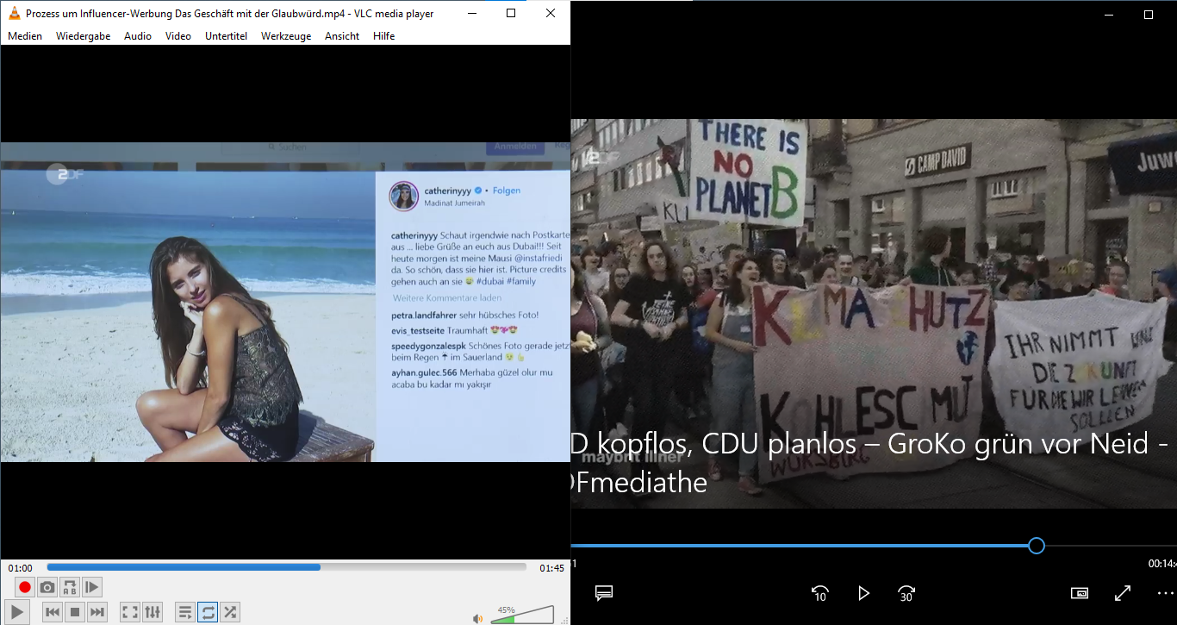The height and width of the screenshot is (625, 1177).
Task: Skip forward 30 seconds in right player
Action: tap(906, 593)
